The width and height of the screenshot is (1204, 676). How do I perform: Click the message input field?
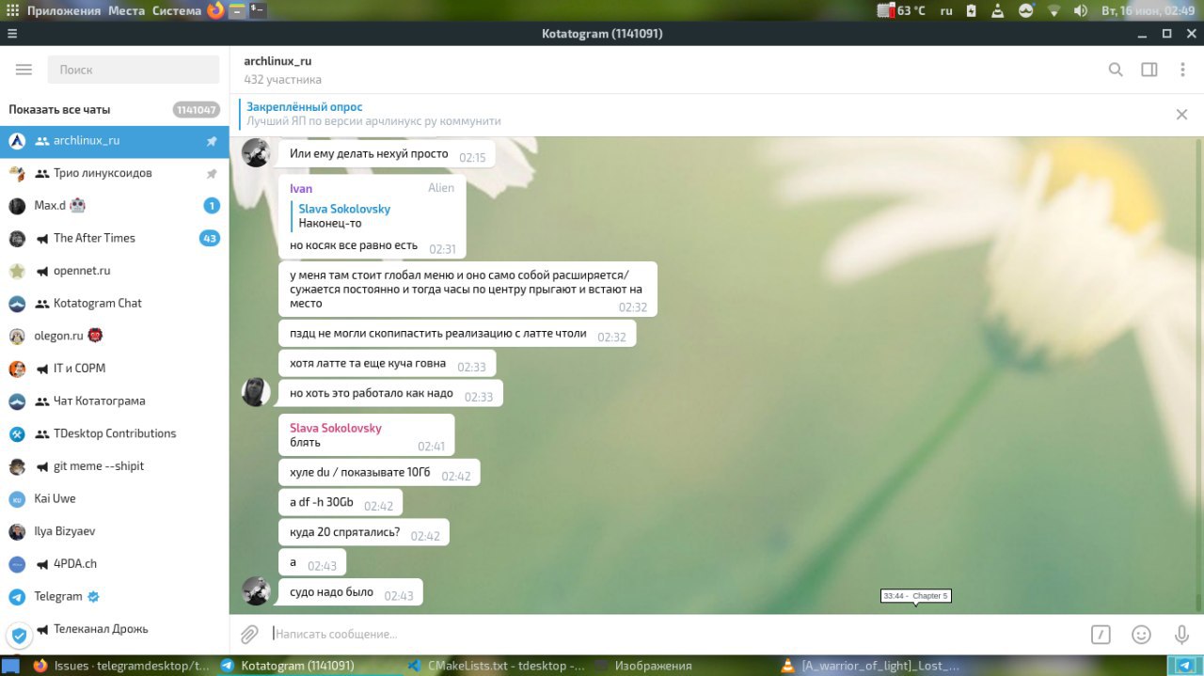pyautogui.click(x=673, y=635)
